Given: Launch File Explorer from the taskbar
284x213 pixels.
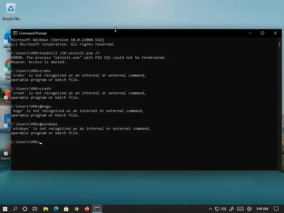Looking at the screenshot, I should point(46,209).
